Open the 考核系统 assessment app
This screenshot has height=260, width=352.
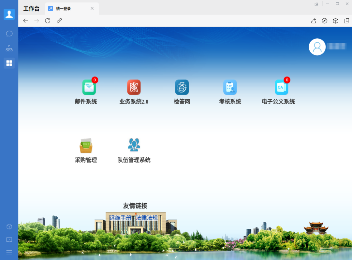tap(230, 87)
